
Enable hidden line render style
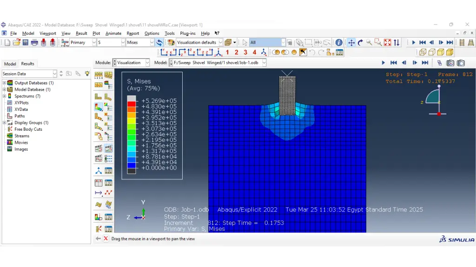(x=432, y=53)
